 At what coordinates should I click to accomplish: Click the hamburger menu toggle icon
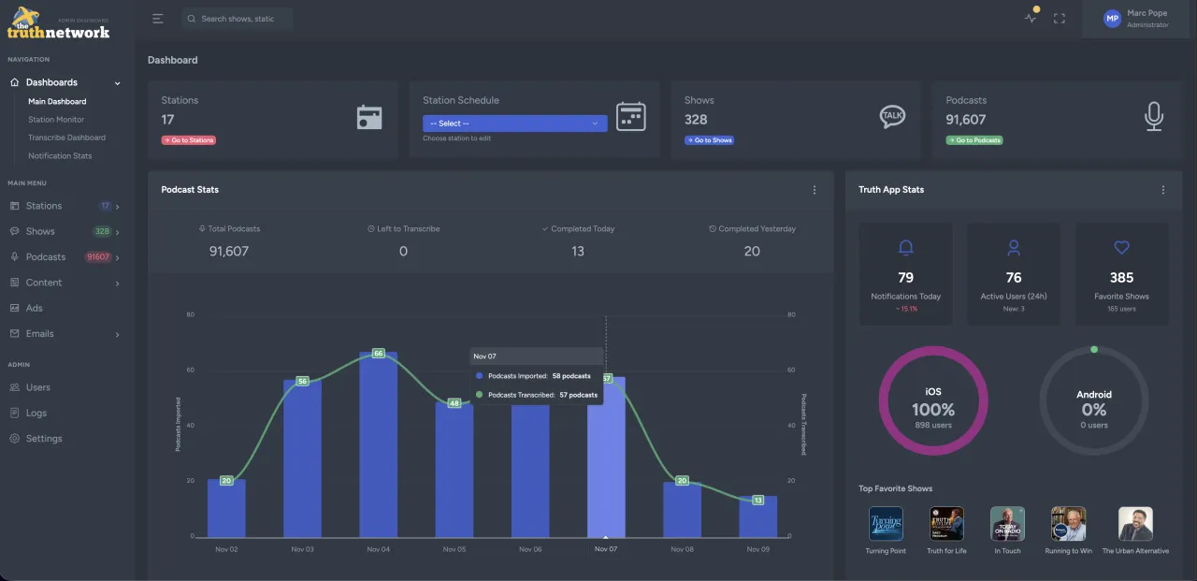pos(158,19)
